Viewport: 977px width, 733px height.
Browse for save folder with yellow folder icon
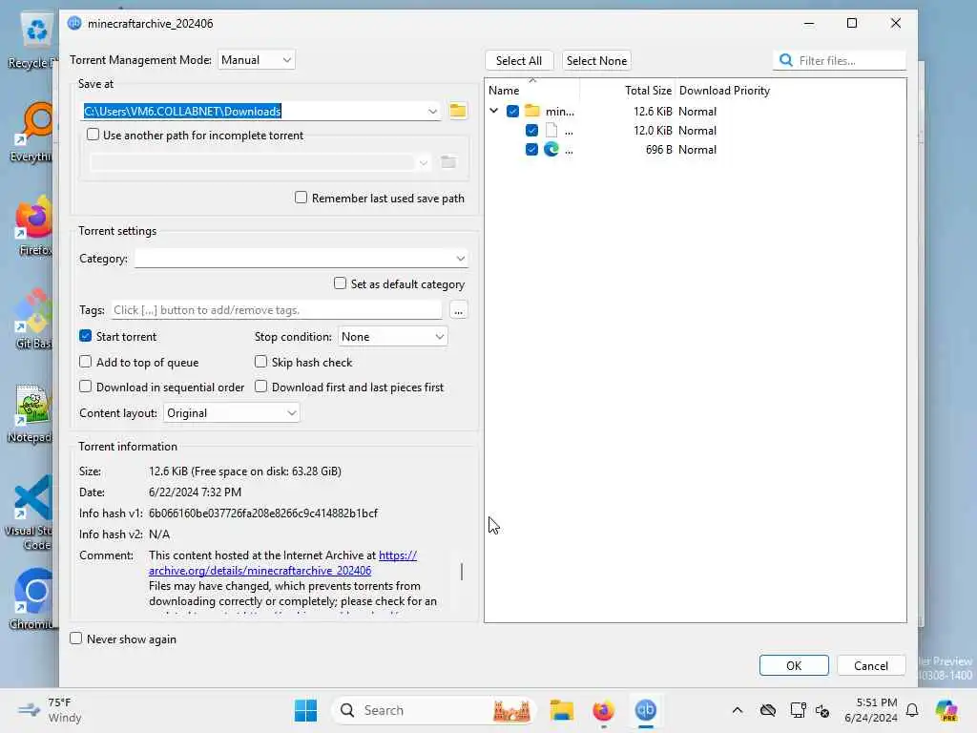coord(458,111)
